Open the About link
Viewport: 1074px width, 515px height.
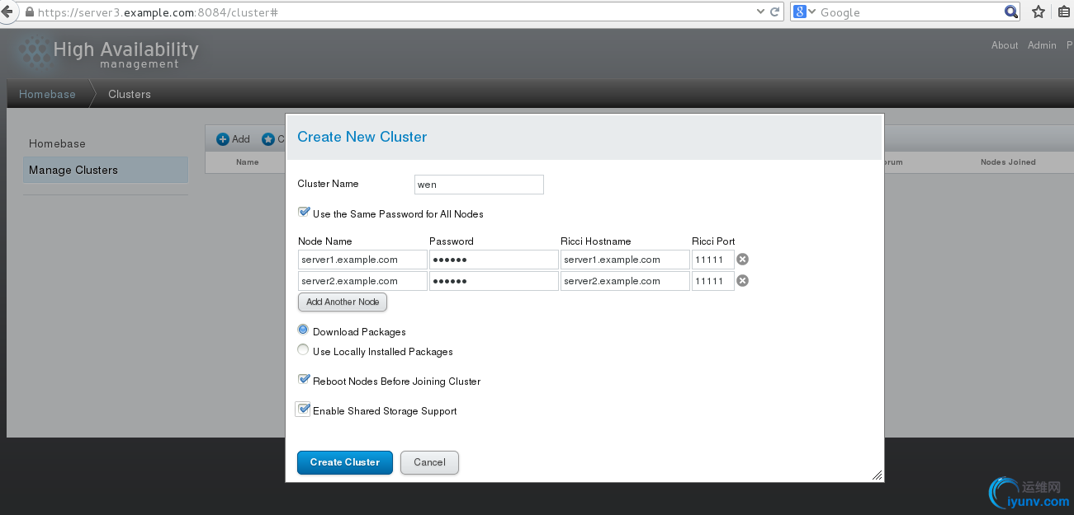pyautogui.click(x=1005, y=45)
